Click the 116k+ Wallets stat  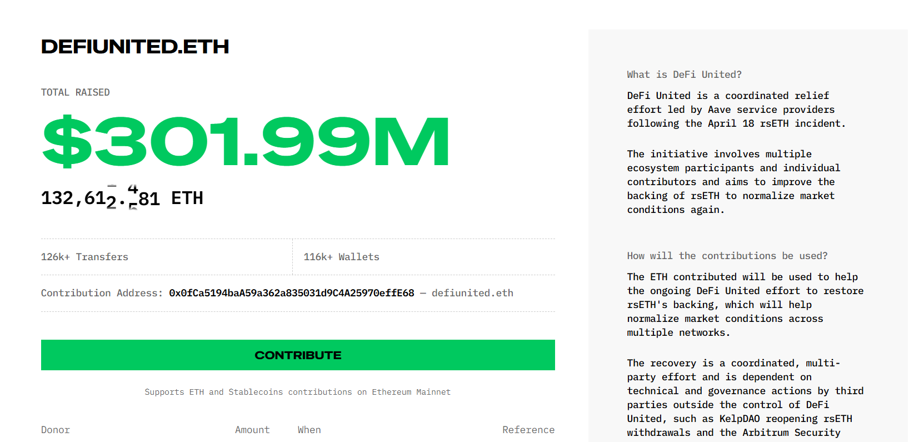341,257
